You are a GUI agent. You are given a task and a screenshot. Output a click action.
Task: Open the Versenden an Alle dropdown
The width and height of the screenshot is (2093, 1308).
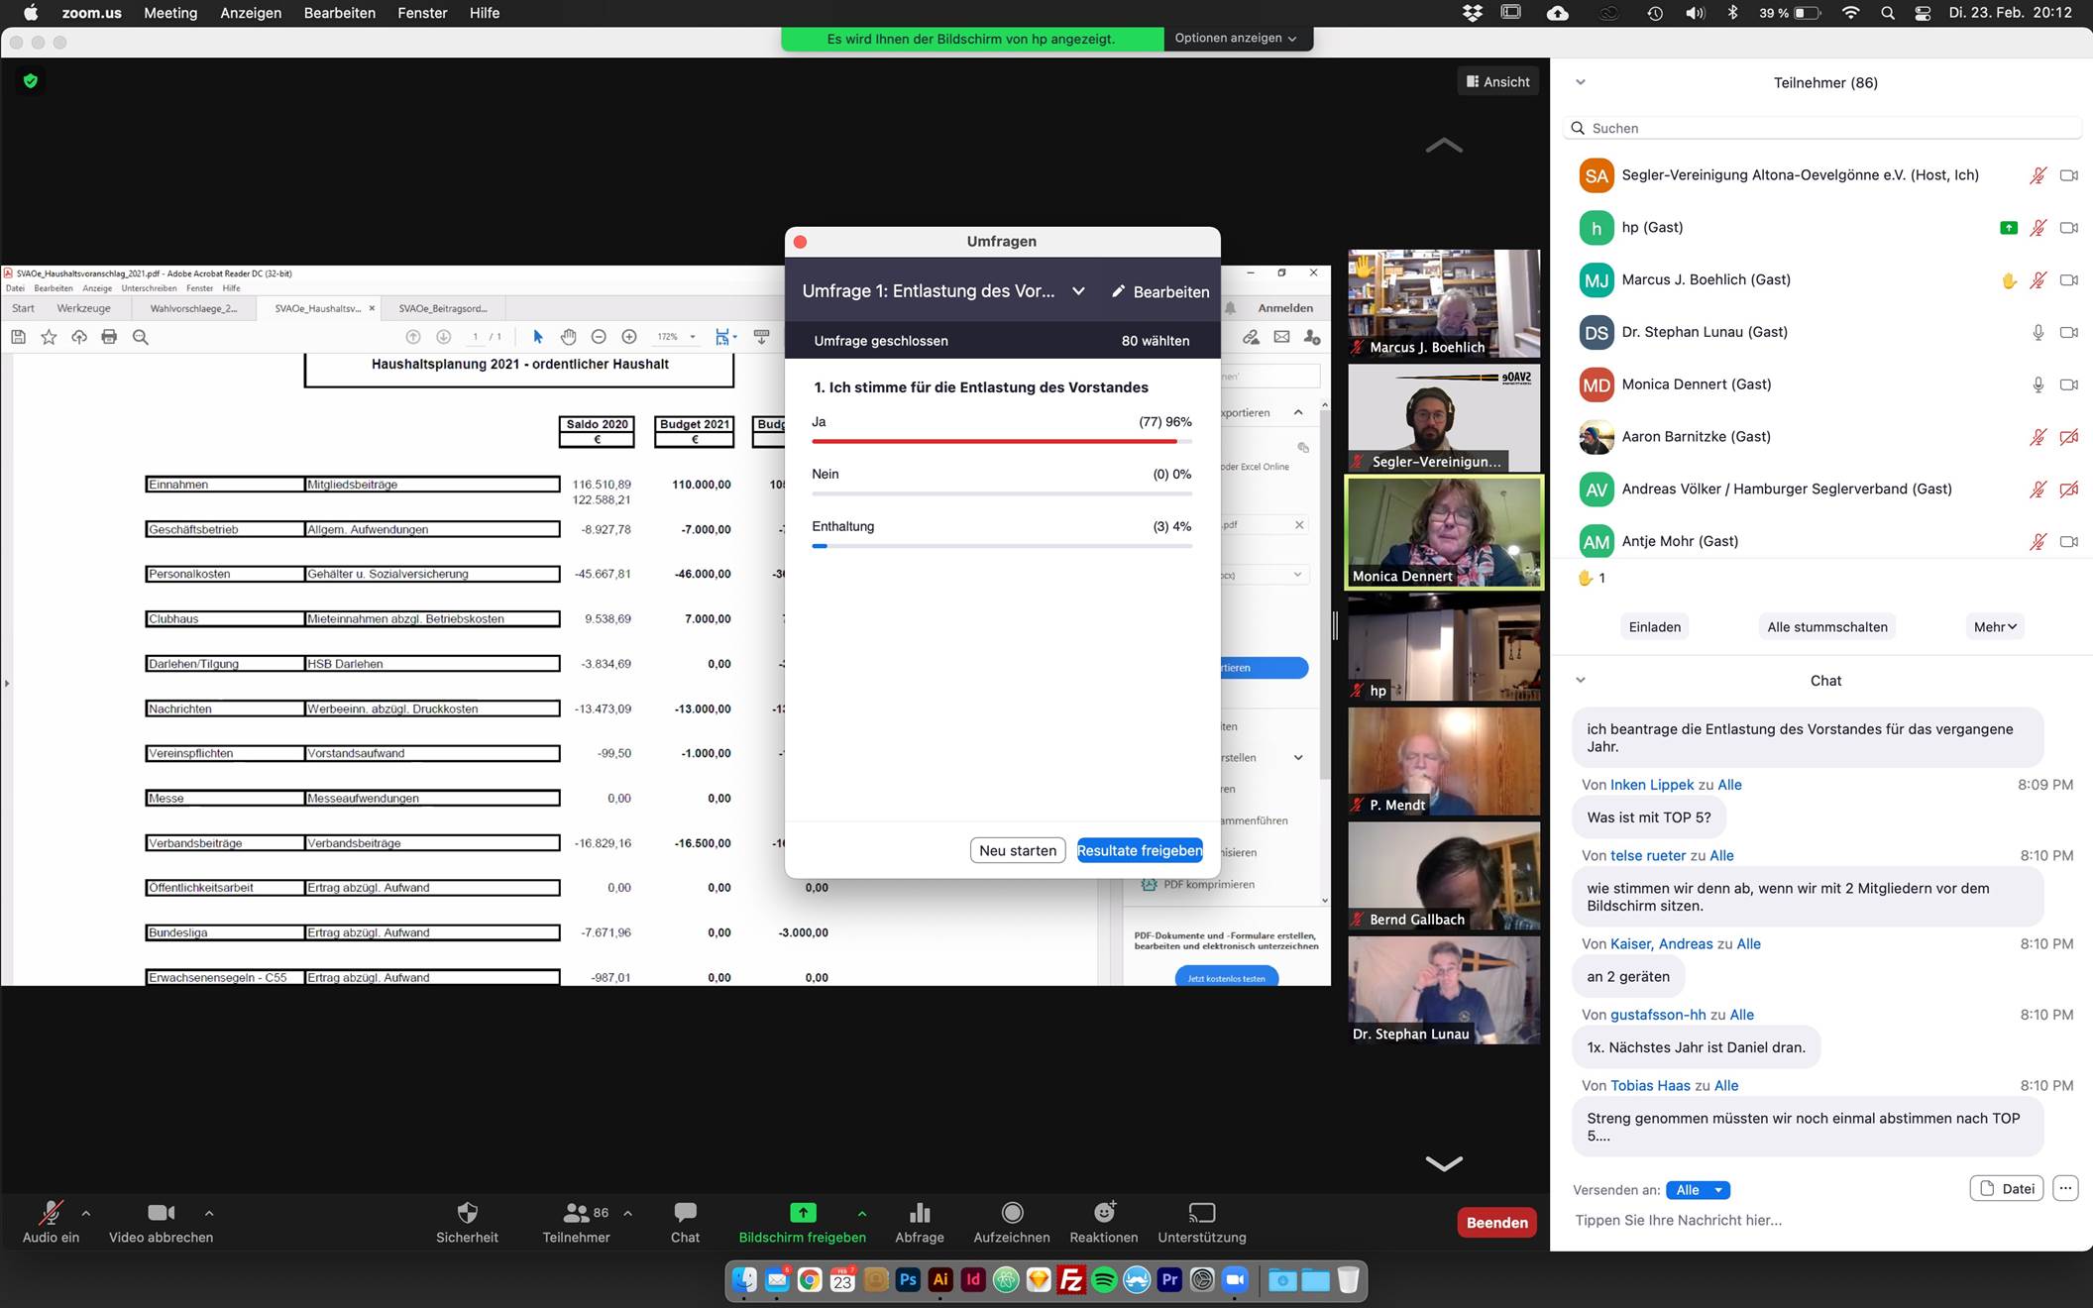click(x=1699, y=1190)
